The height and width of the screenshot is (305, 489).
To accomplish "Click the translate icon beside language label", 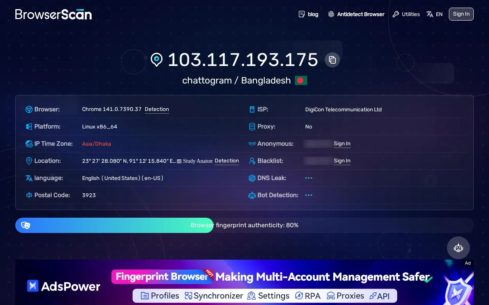I will point(29,178).
